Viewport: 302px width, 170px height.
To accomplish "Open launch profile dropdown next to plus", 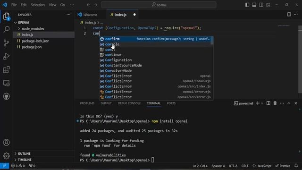I will 262,103.
